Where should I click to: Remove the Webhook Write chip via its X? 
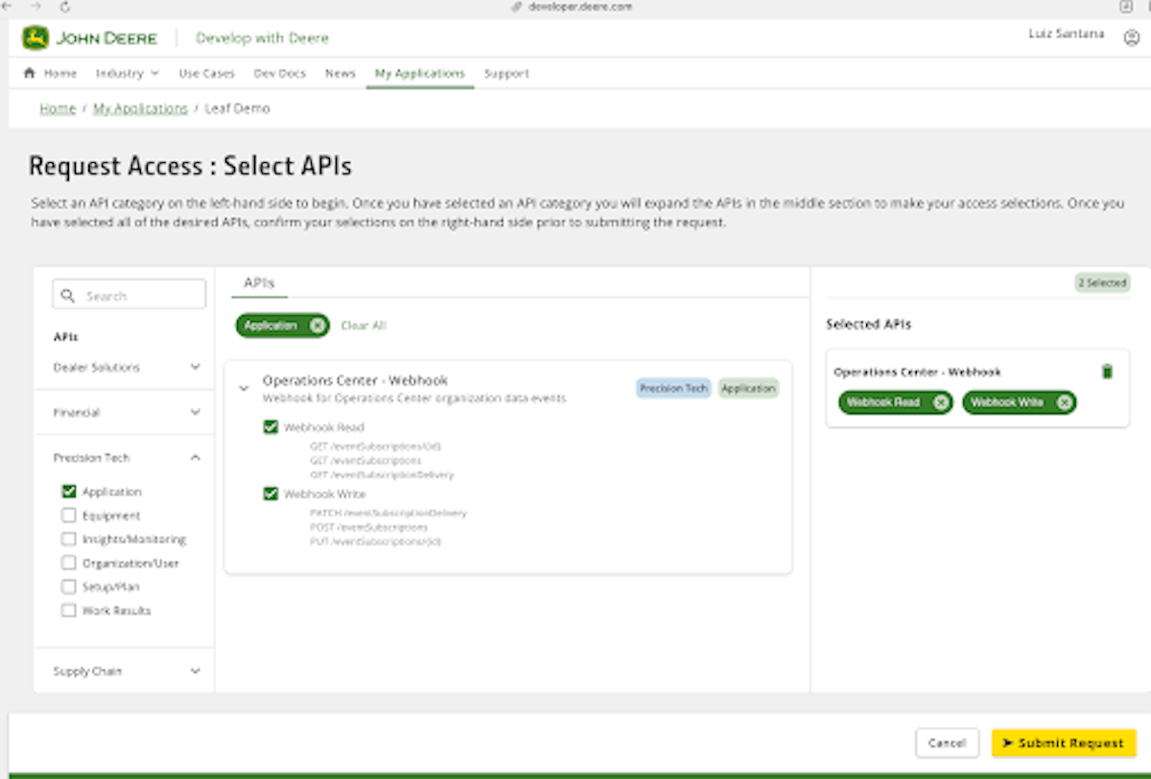coord(1064,402)
